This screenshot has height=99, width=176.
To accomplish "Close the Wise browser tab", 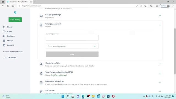I will pyautogui.click(x=31, y=2).
